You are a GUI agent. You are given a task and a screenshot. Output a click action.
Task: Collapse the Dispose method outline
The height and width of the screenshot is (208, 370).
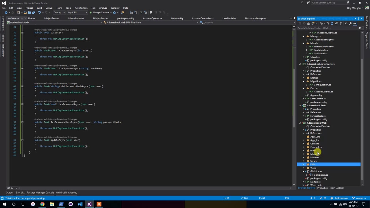(22, 33)
